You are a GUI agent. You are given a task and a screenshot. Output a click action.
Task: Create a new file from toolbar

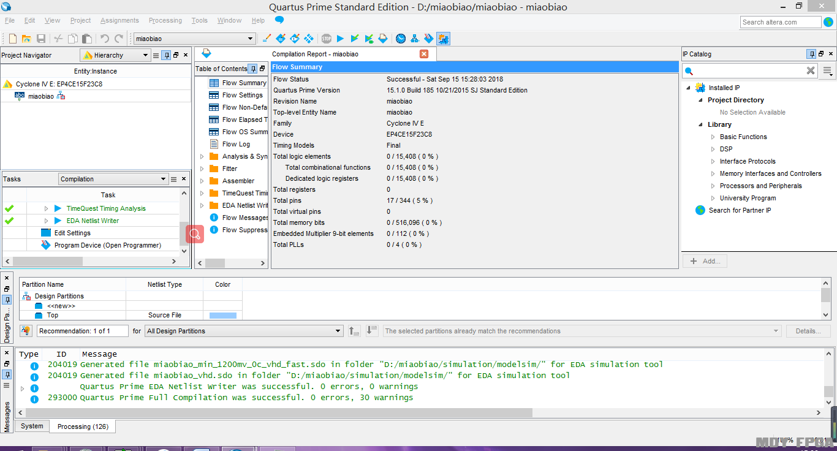(12, 39)
